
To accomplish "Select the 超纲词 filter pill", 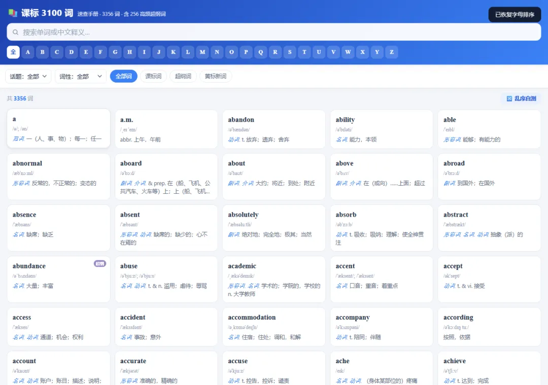I will [x=183, y=76].
